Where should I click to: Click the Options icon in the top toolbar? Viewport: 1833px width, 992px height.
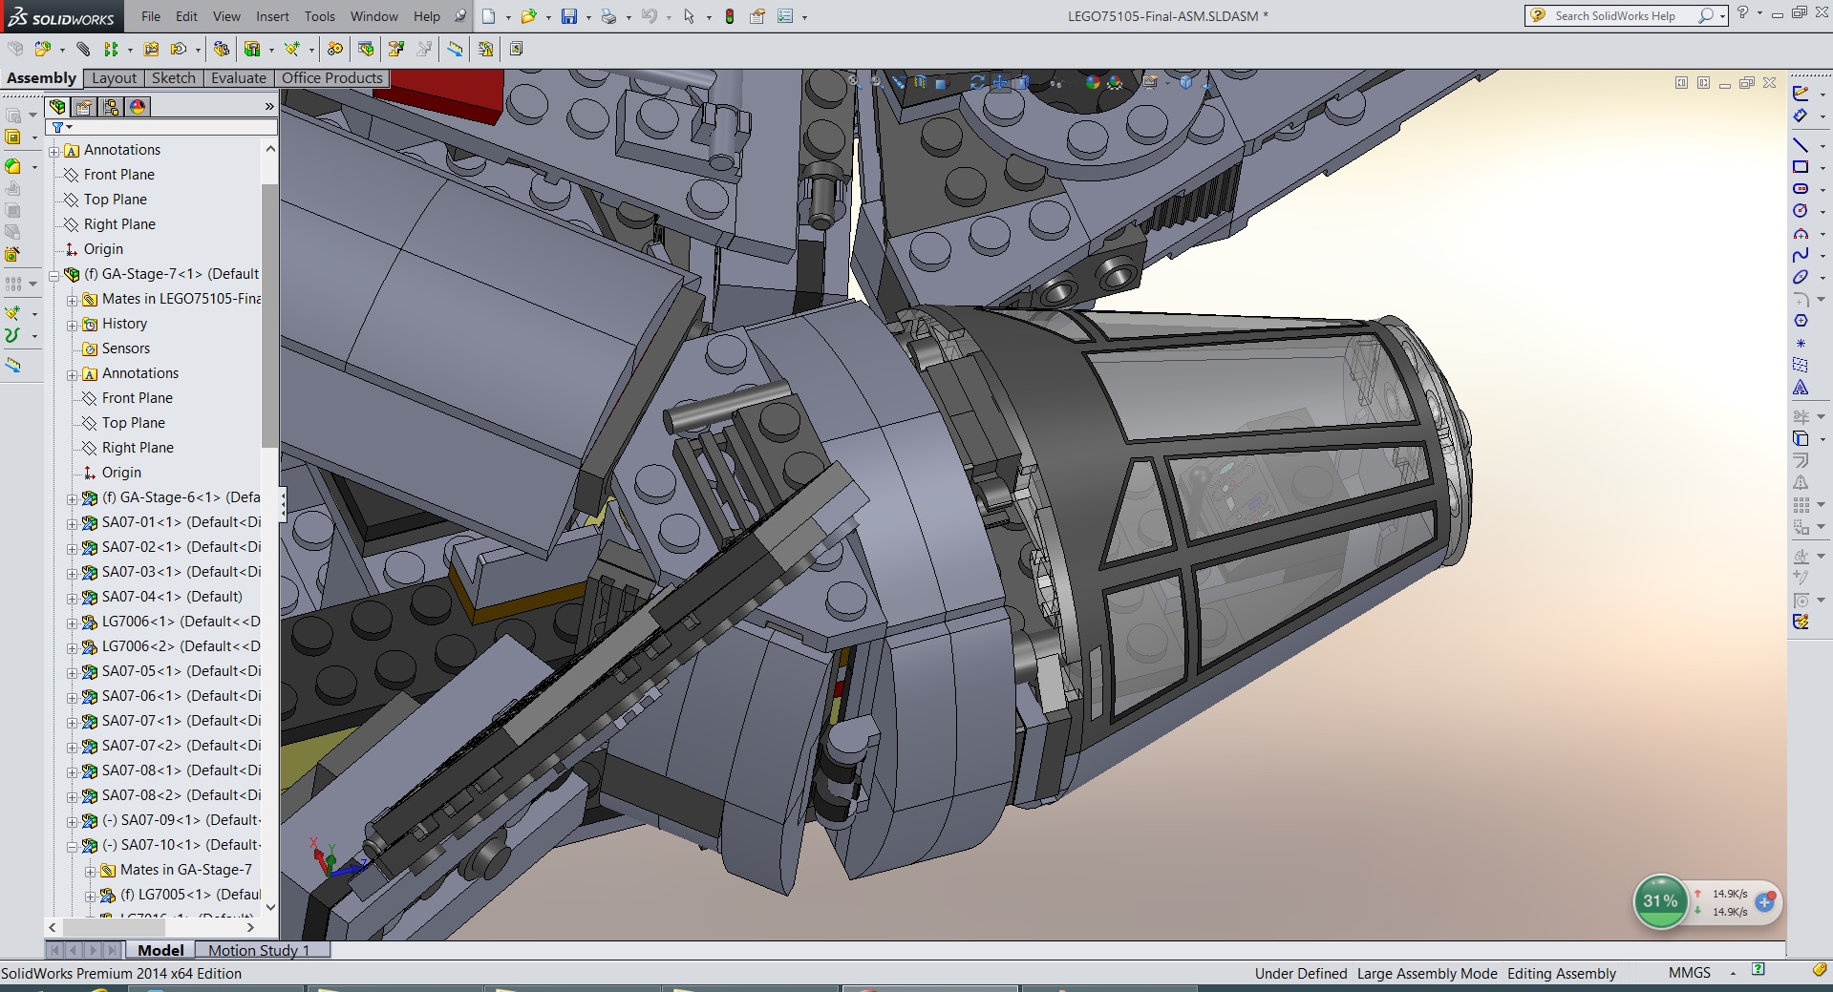point(785,16)
